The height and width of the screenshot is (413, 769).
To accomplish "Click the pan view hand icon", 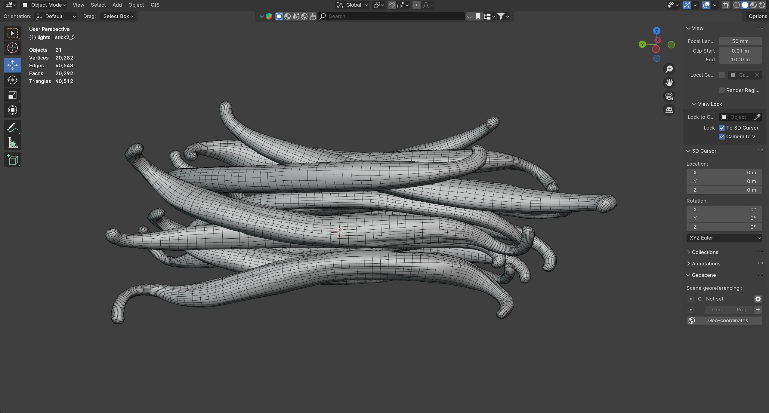I will pyautogui.click(x=669, y=83).
